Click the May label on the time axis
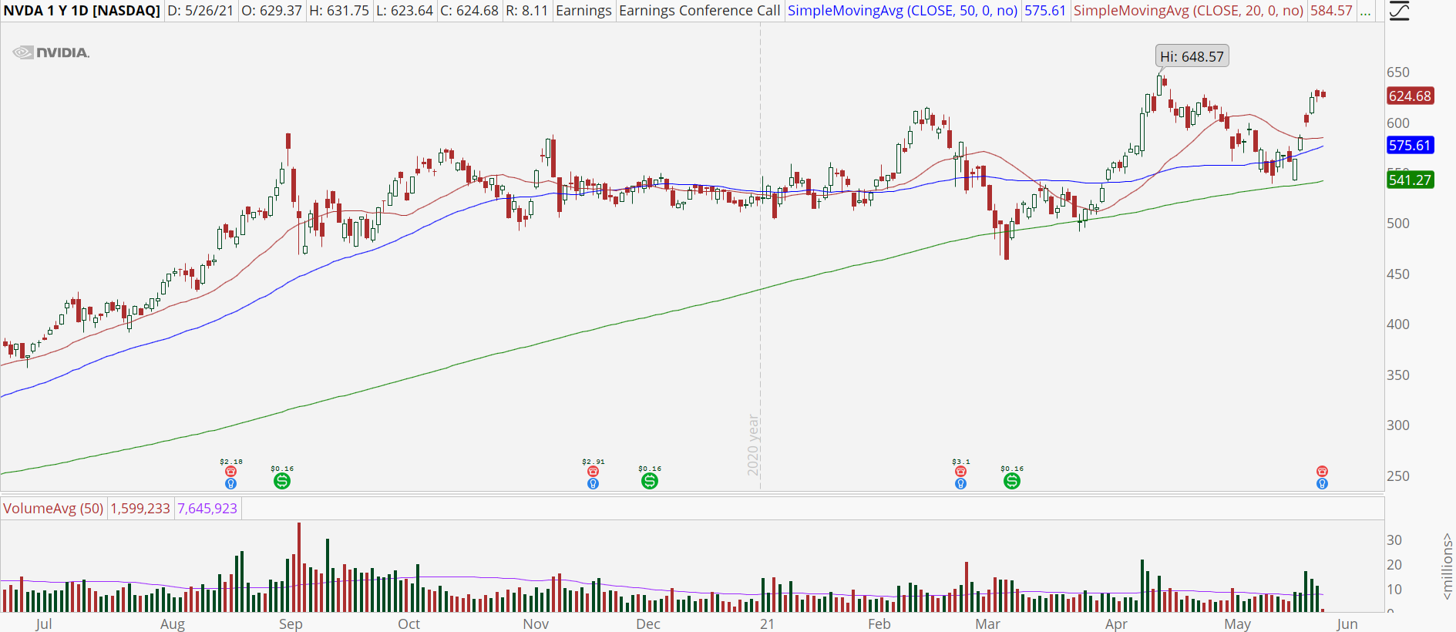The height and width of the screenshot is (632, 1456). pyautogui.click(x=1238, y=624)
